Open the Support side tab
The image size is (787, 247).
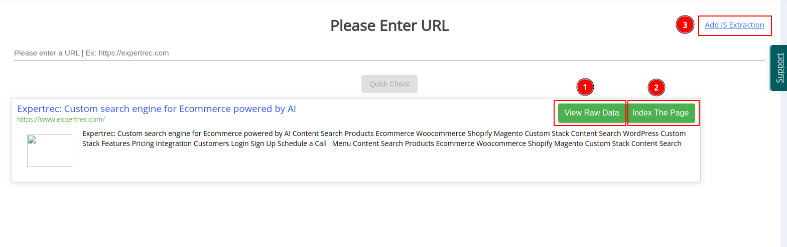(x=779, y=68)
